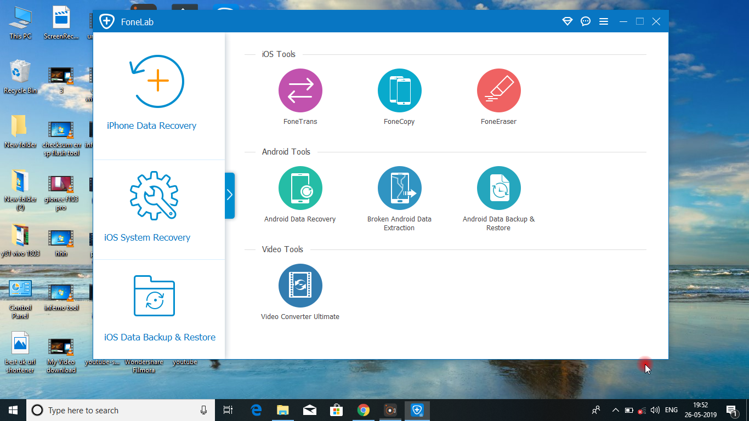Select the Recycle Bin desktop icon
Image resolution: width=749 pixels, height=421 pixels.
coord(20,77)
